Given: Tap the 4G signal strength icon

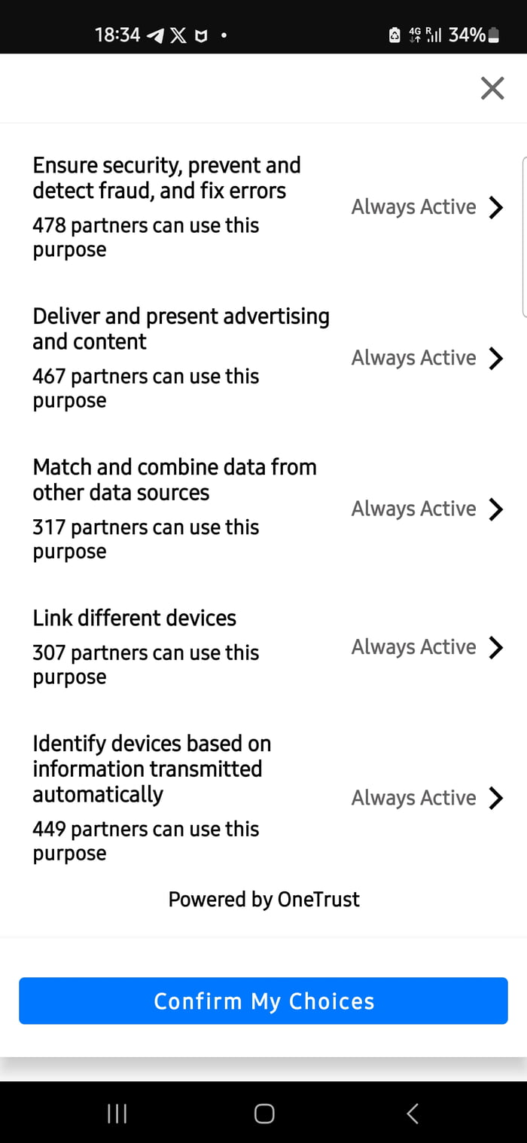Looking at the screenshot, I should point(425,35).
